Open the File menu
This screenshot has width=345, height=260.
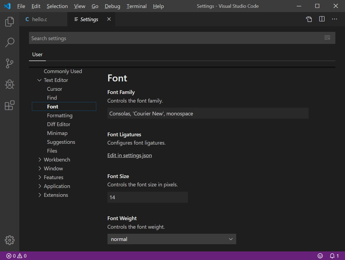pos(21,6)
